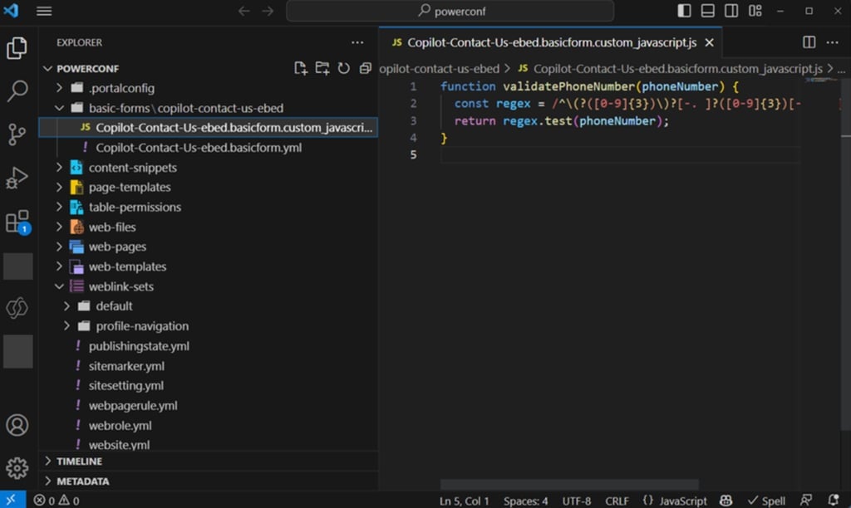
Task: Go forward with the right arrow
Action: tap(268, 11)
